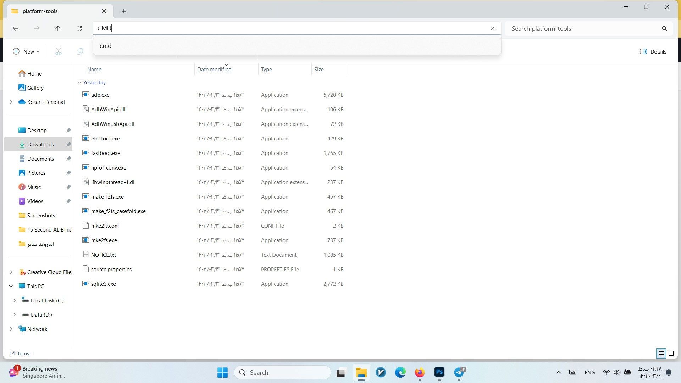Click Photoshop icon in taskbar
This screenshot has height=383, width=681.
(439, 372)
